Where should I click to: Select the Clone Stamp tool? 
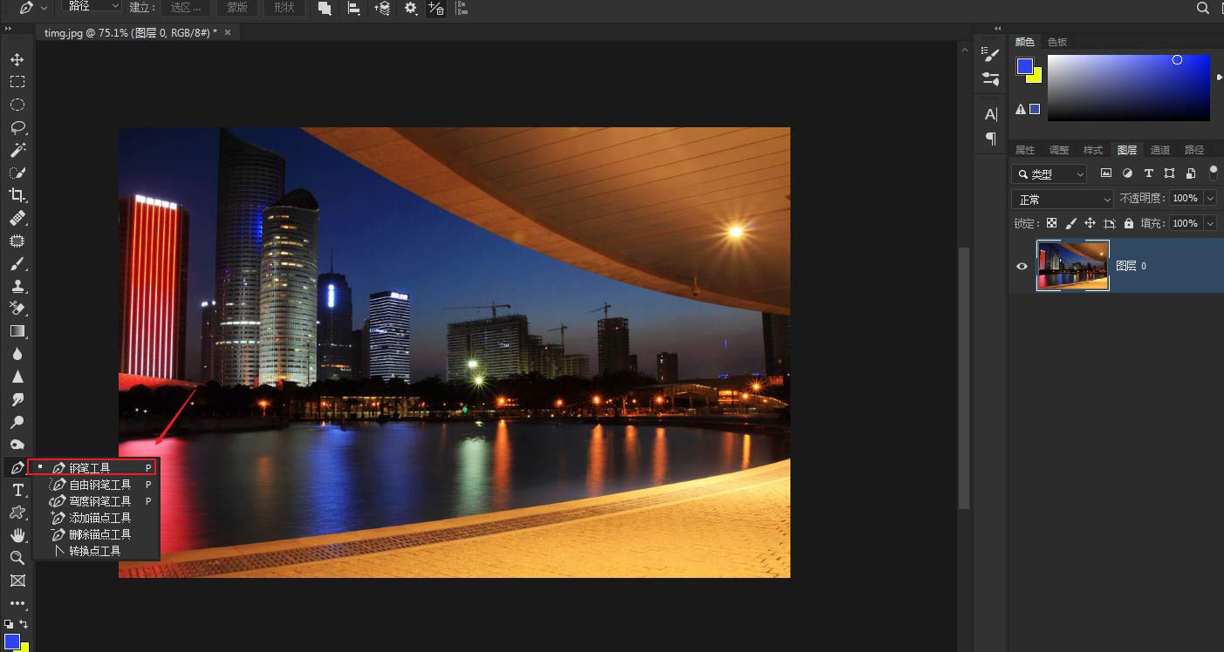tap(17, 286)
